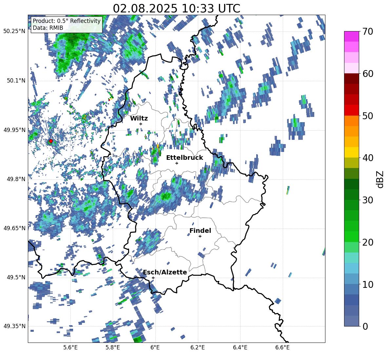Screen dimensions: 388x354
Task: Click the Product: 0.5° Reflectivity text
Action: [x=67, y=21]
